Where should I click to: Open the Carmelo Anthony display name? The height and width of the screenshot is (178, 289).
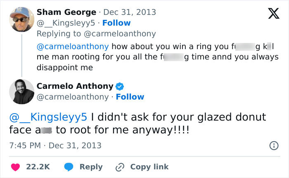(x=75, y=86)
